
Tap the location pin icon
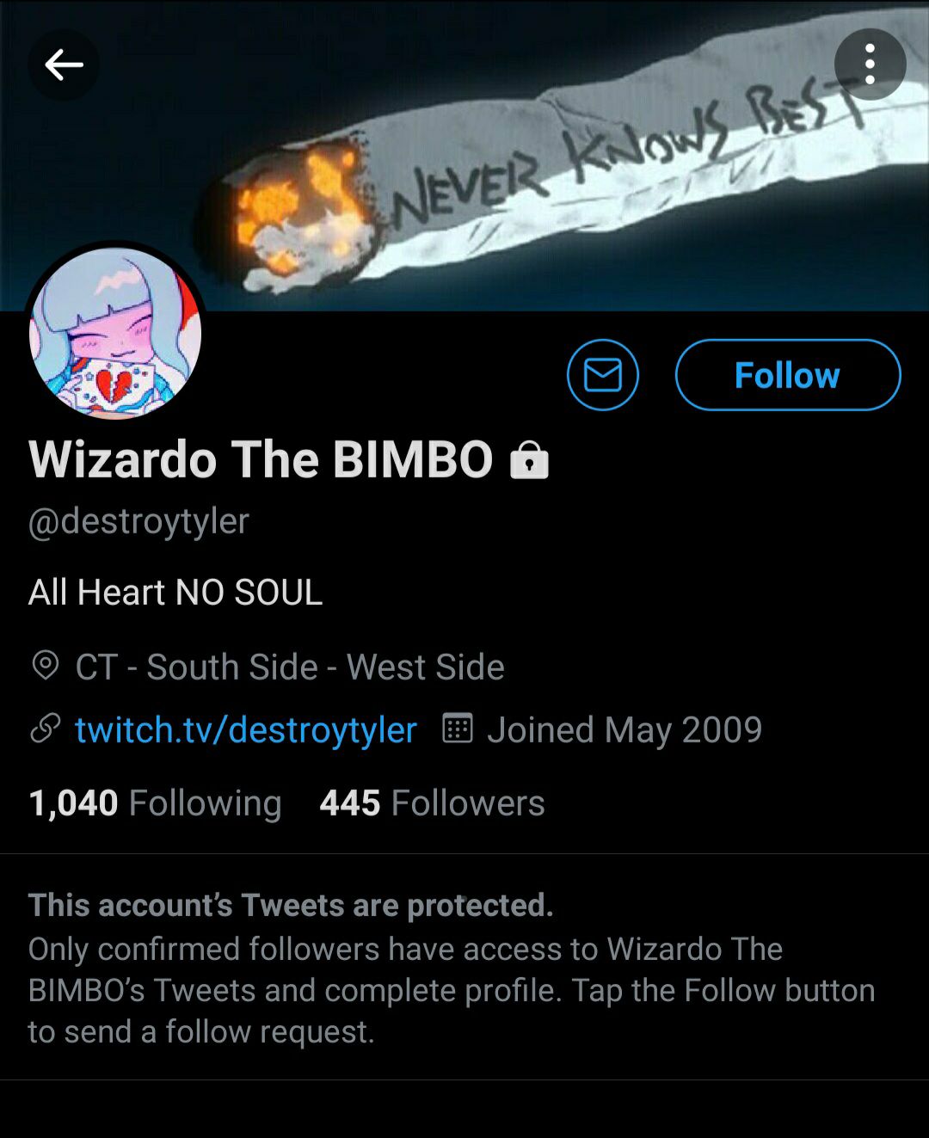[46, 666]
